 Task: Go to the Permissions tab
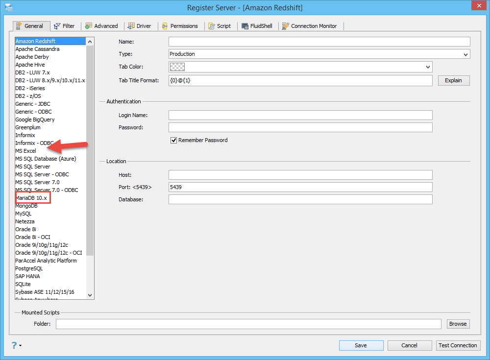tap(180, 26)
